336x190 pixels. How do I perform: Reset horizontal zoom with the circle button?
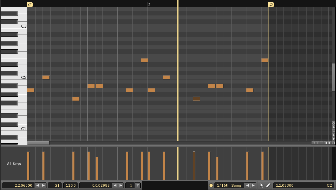pyautogui.click(x=314, y=143)
